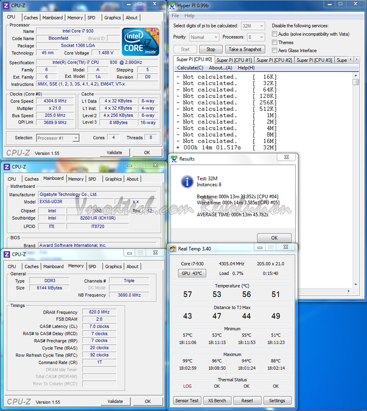
Task: Click the GPU 43°C button in Real Temp
Action: [x=192, y=273]
